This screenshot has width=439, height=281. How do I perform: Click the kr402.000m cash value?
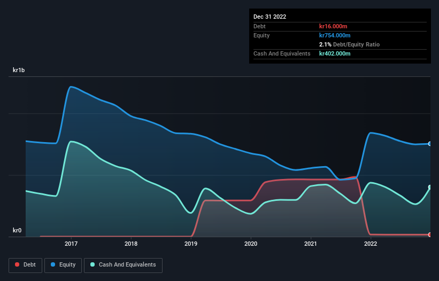click(x=335, y=53)
